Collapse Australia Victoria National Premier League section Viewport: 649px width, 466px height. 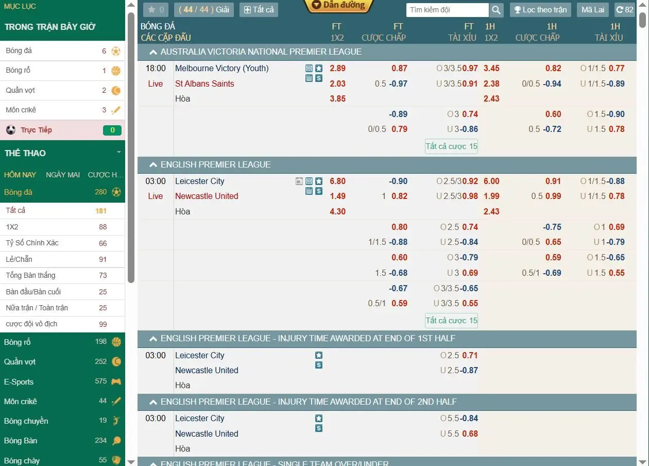tap(153, 52)
